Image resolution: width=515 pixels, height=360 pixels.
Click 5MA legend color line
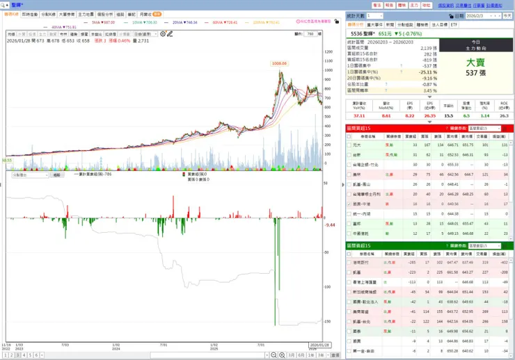coord(86,23)
